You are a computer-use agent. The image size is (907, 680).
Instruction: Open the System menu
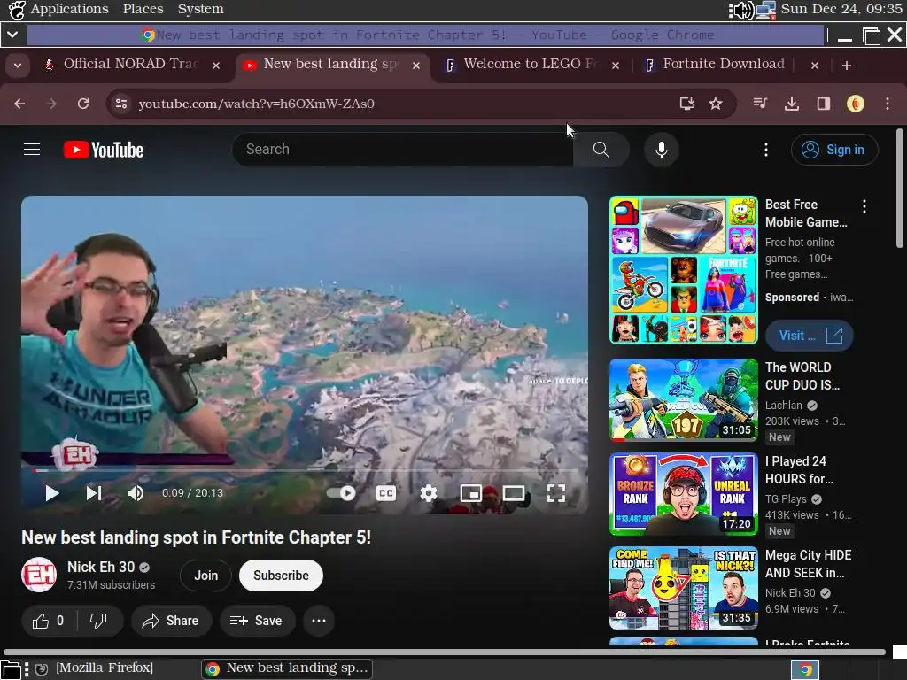point(200,9)
